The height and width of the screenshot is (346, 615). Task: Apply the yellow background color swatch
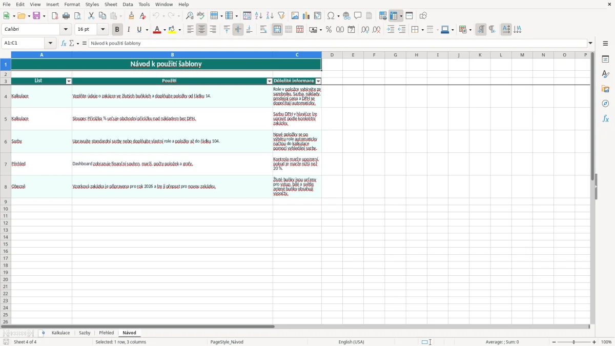(172, 30)
